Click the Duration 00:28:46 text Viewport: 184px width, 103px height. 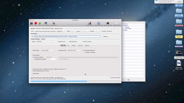pos(107,31)
